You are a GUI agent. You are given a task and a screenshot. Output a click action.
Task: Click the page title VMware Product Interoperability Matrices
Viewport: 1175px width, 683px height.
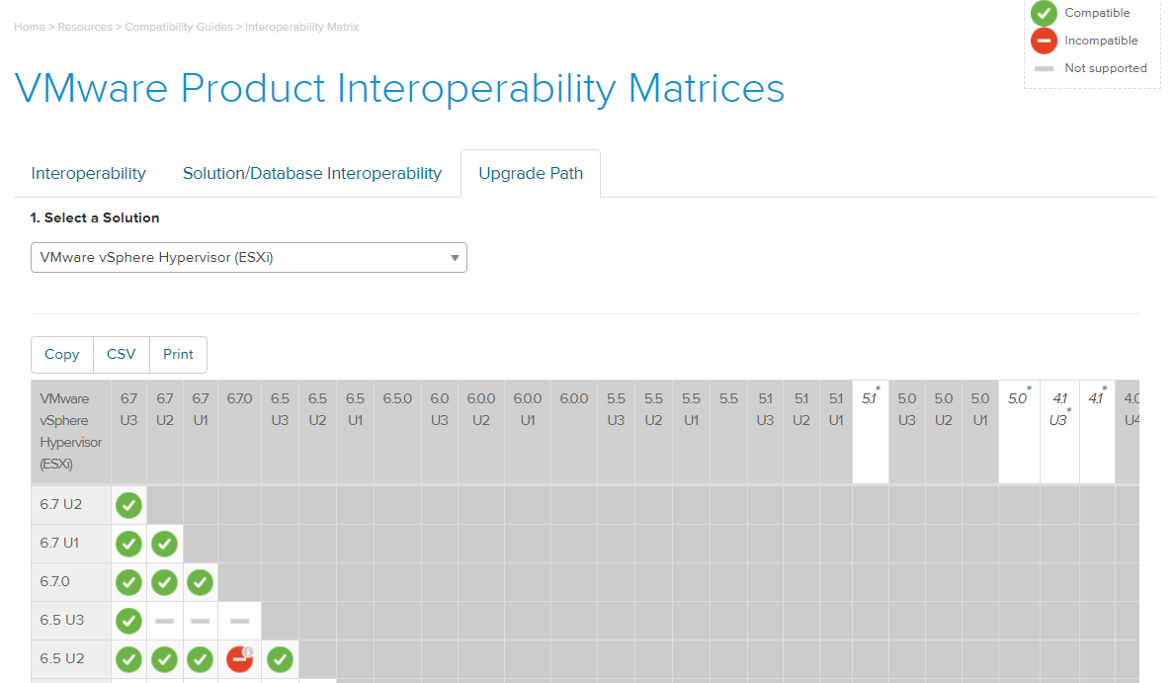(x=399, y=89)
